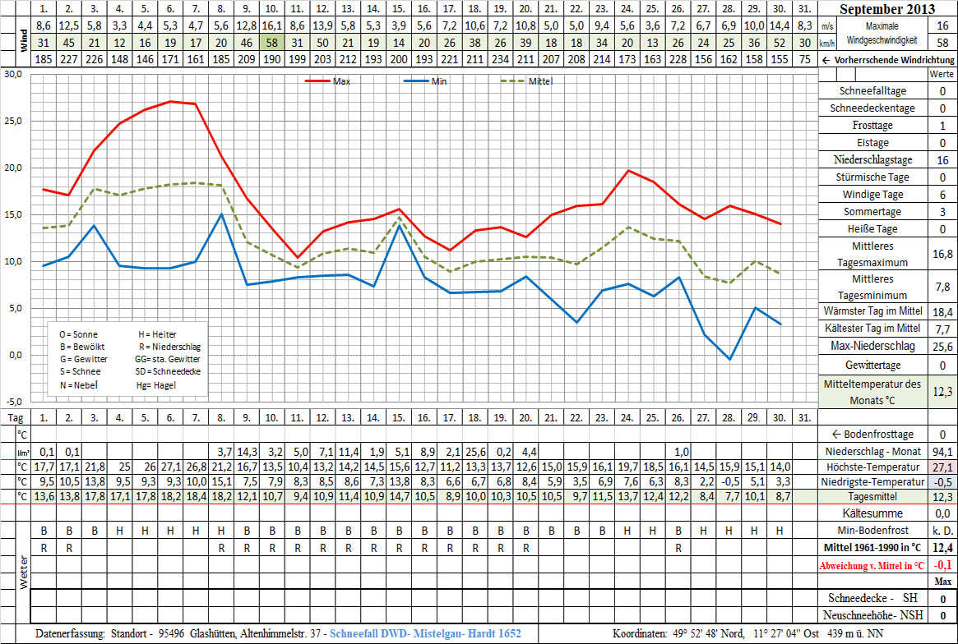Select the green highlighted 58 km/h wind cell
Viewport: 958px width, 644px height.
(271, 43)
